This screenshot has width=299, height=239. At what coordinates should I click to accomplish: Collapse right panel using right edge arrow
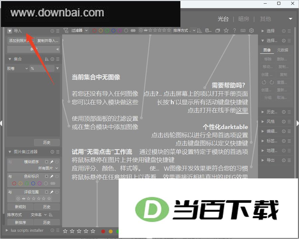click(x=297, y=123)
